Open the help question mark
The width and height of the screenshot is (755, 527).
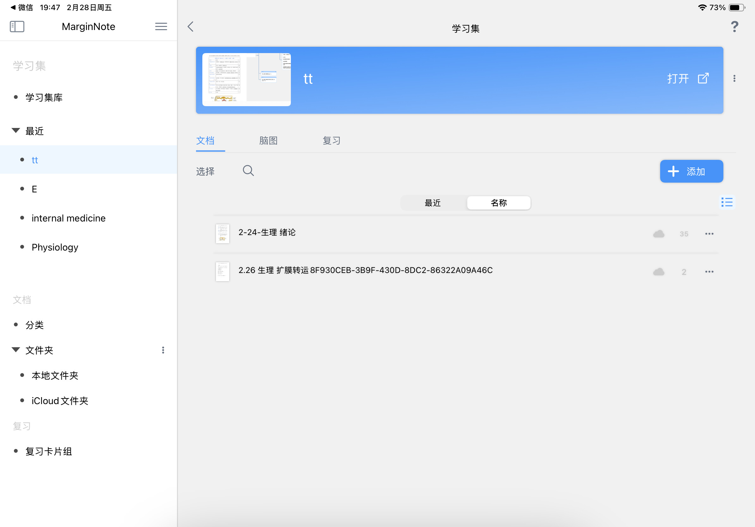pos(734,27)
